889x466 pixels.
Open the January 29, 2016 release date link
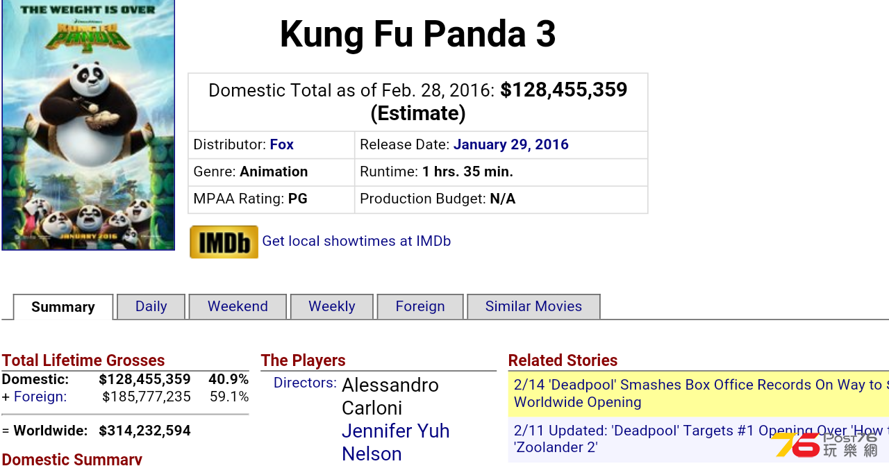click(x=511, y=144)
